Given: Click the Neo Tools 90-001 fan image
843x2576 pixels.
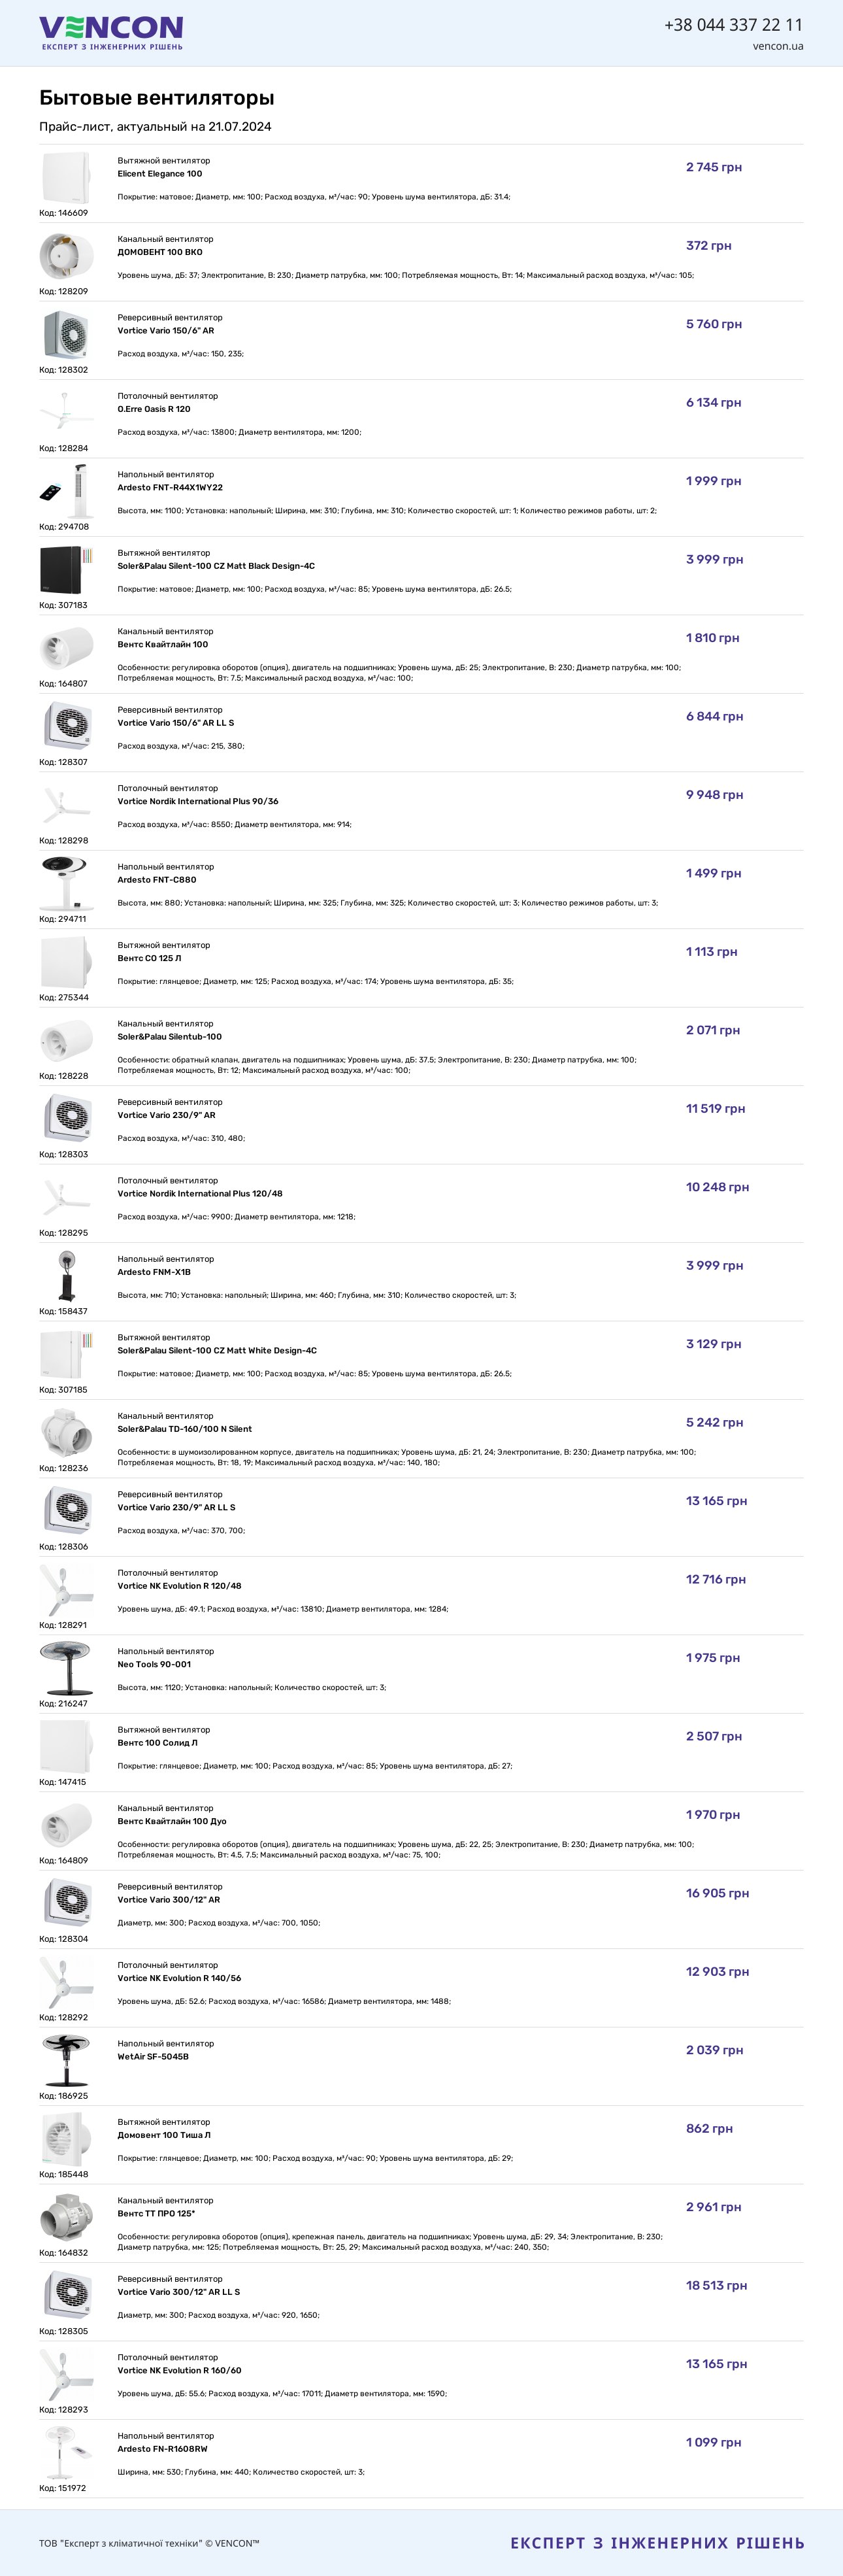Looking at the screenshot, I should click(x=66, y=1668).
